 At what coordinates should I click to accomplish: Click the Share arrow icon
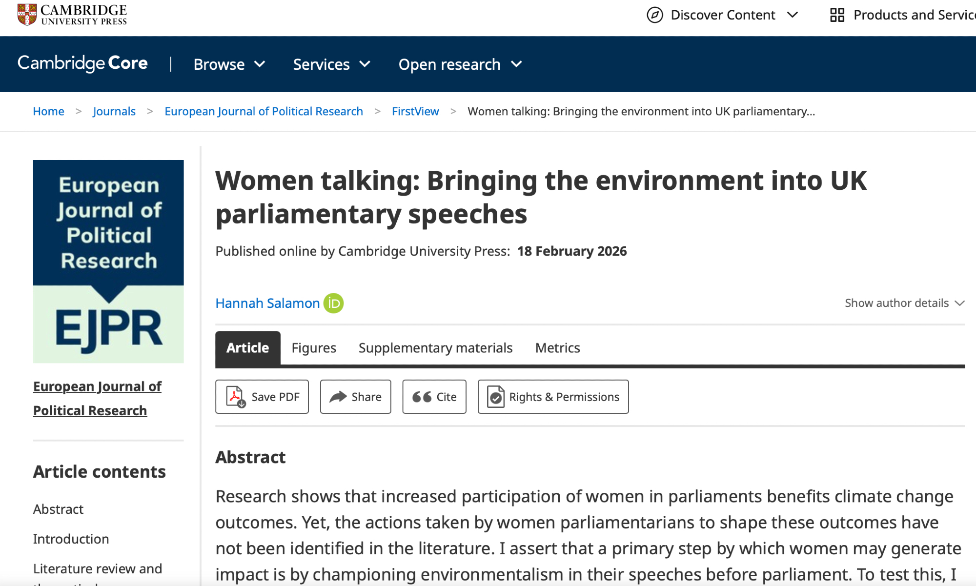(x=338, y=397)
